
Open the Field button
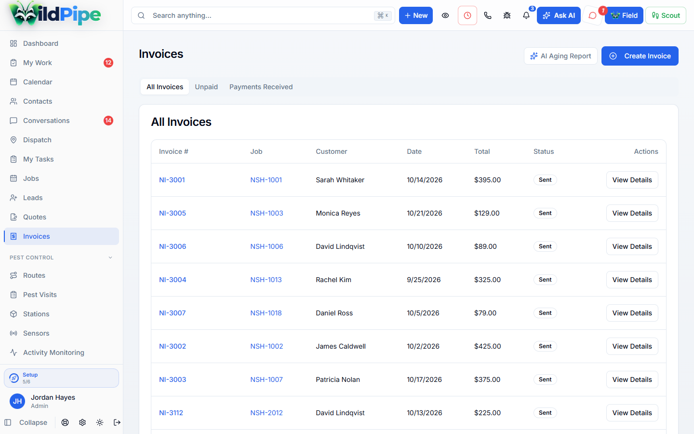624,15
